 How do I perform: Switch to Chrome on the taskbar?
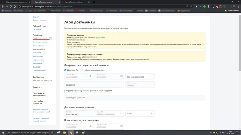coord(71,133)
